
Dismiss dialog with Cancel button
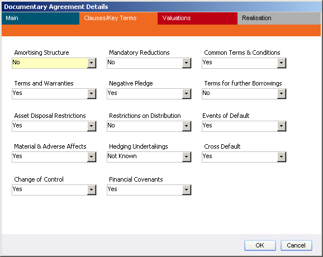296,245
